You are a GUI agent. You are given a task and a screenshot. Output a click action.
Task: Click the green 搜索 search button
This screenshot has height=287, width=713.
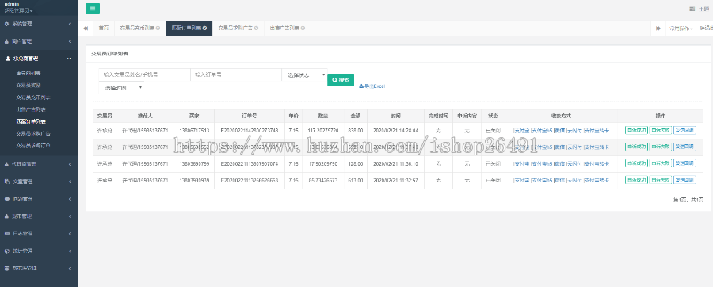click(341, 80)
